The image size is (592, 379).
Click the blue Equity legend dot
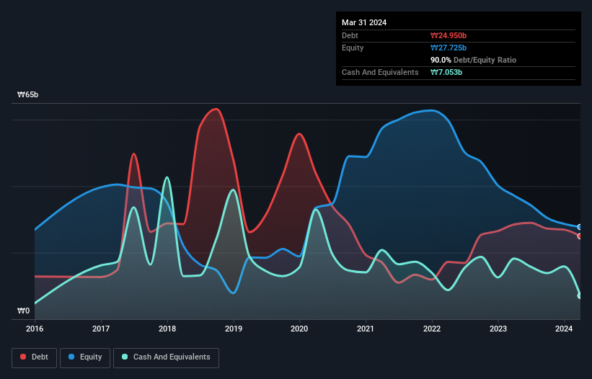pyautogui.click(x=71, y=357)
